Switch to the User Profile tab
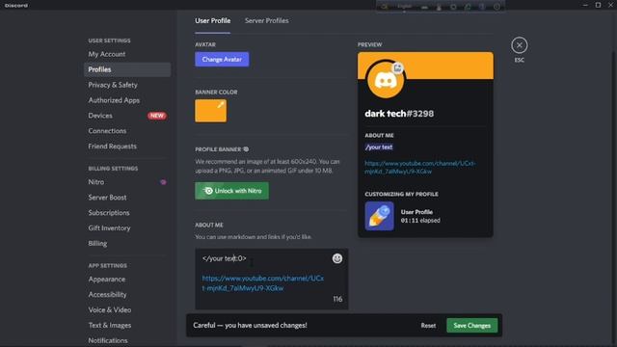Image resolution: width=617 pixels, height=347 pixels. point(212,21)
